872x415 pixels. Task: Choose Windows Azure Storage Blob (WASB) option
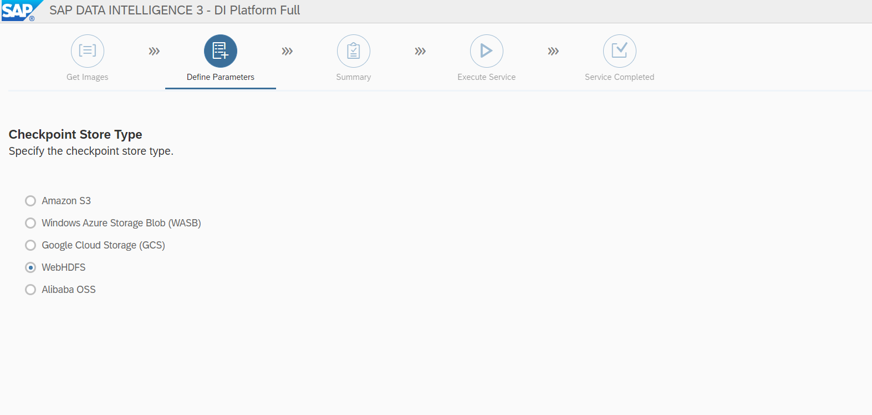click(x=30, y=223)
